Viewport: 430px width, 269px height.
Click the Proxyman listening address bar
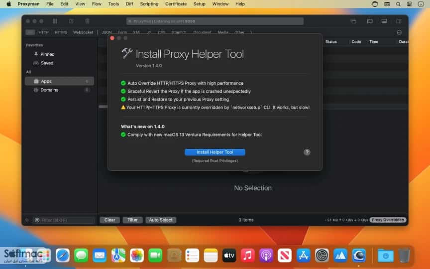pyautogui.click(x=215, y=21)
